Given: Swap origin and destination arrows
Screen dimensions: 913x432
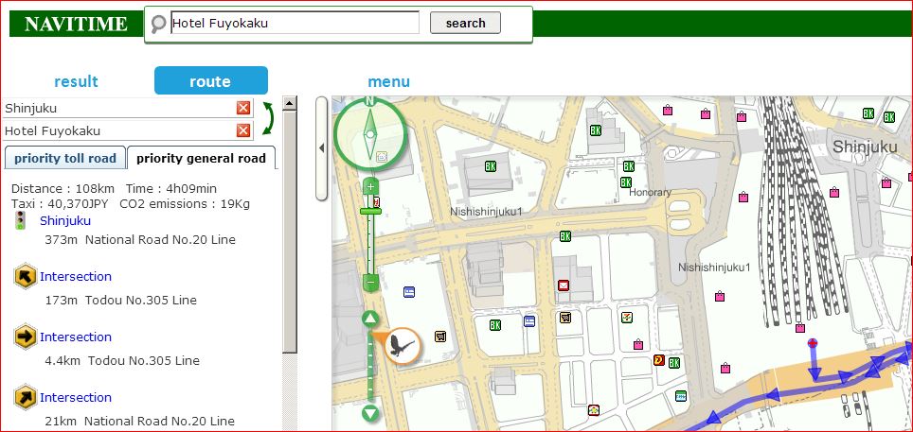Looking at the screenshot, I should pos(268,119).
